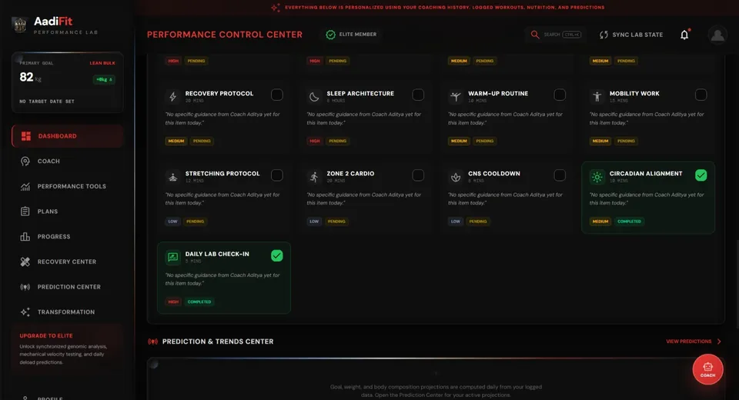Click No Target Date Set text

pyautogui.click(x=47, y=102)
